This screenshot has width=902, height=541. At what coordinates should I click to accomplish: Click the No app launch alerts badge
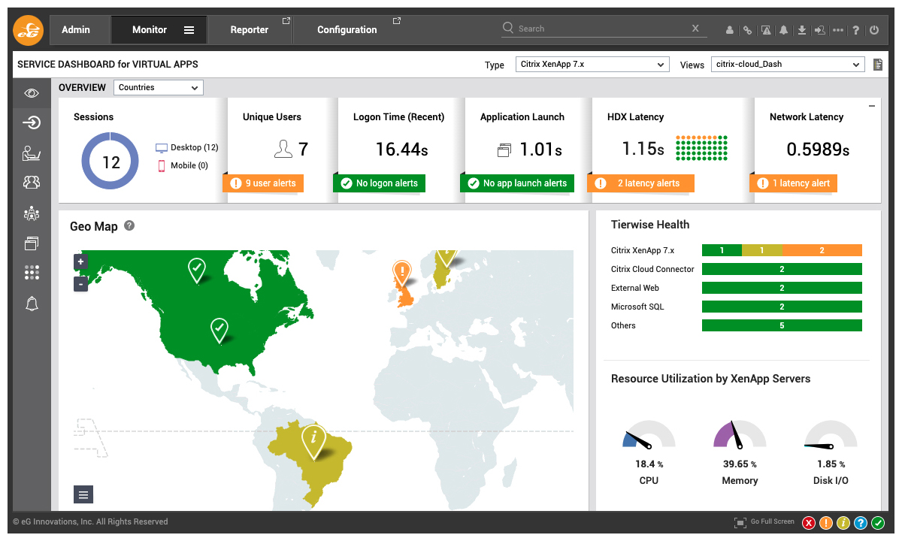pos(517,183)
